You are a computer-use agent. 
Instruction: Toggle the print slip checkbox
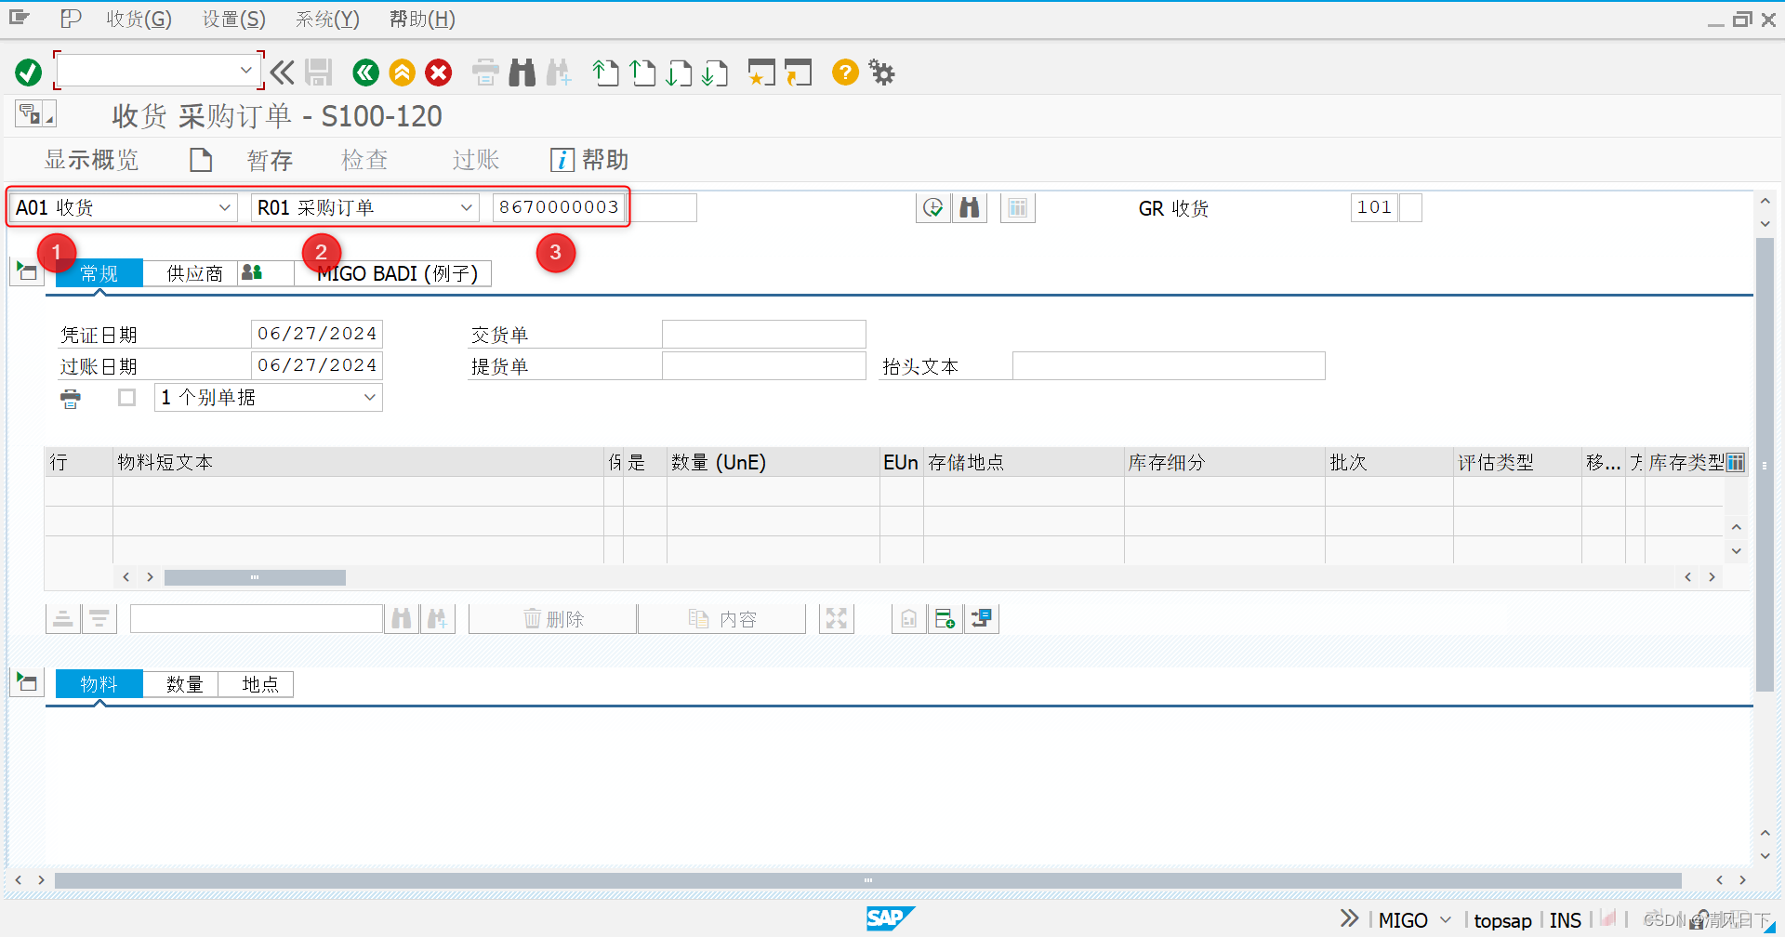[x=127, y=398]
